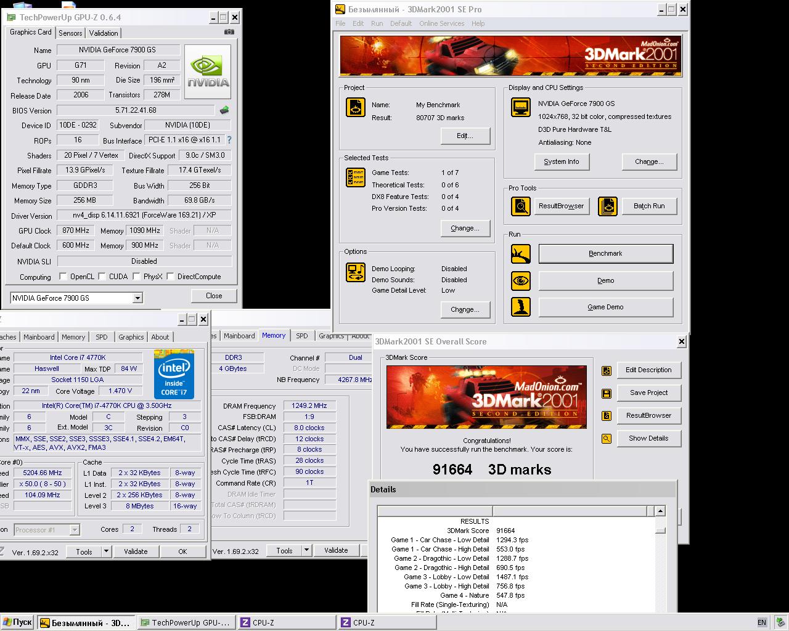Click the Display and CPU Settings monitor icon
Screen dimensions: 789x631
(x=521, y=107)
